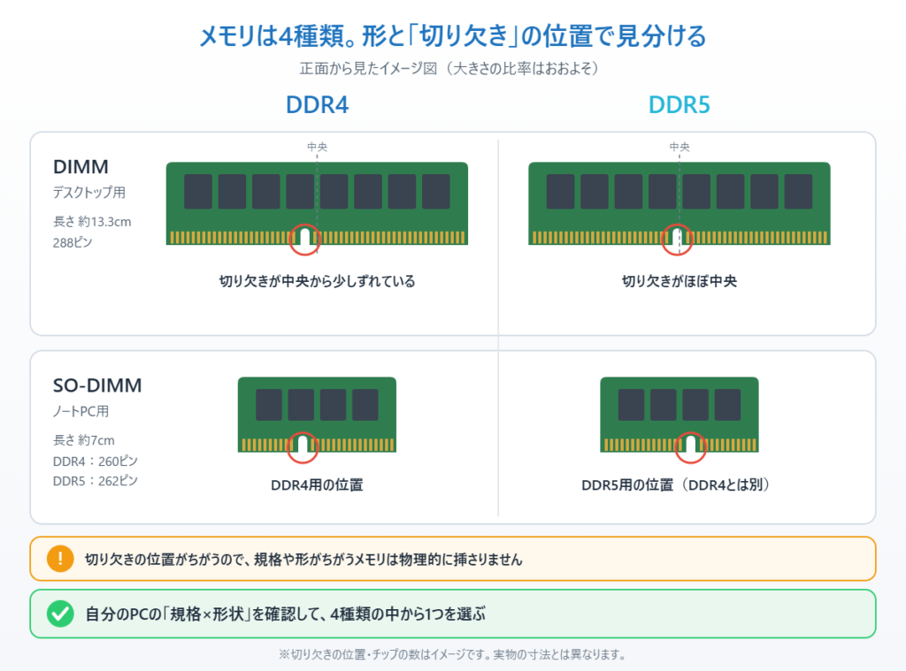Click the DDR4 column heading
Screen dimensions: 906x671
[x=318, y=105]
